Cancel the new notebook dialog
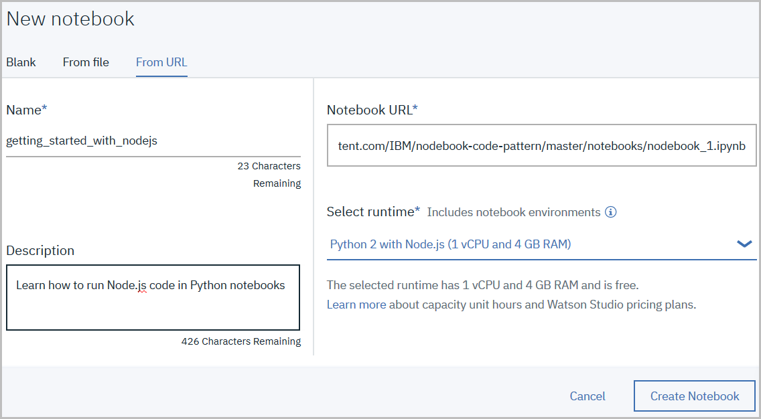 click(587, 396)
